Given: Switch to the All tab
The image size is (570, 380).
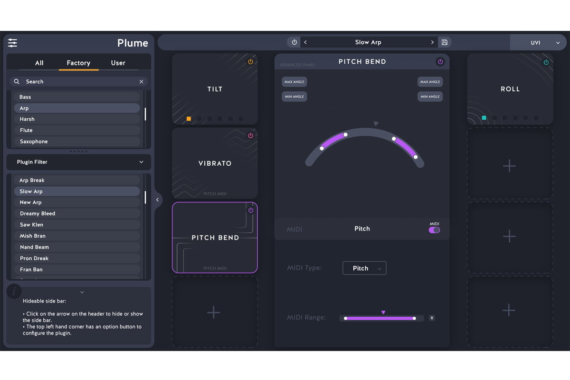Looking at the screenshot, I should (x=39, y=63).
